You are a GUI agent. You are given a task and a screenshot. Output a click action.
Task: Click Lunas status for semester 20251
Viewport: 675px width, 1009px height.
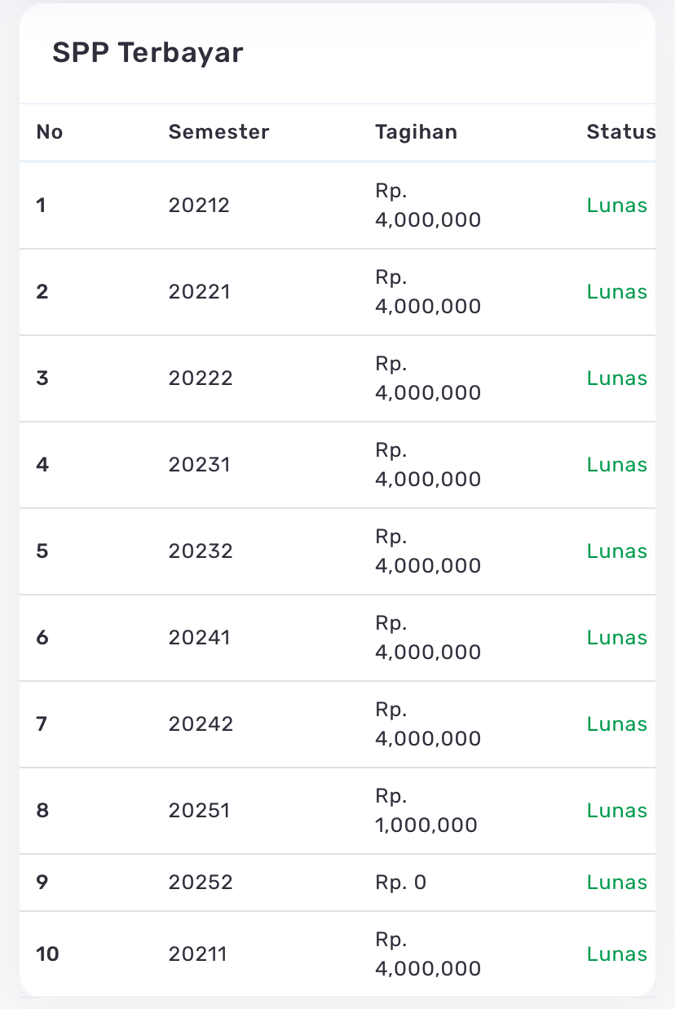617,811
